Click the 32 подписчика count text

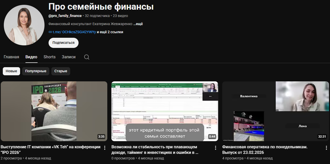point(97,16)
